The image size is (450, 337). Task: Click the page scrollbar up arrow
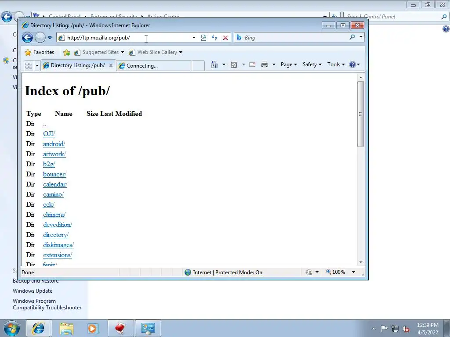click(x=361, y=77)
